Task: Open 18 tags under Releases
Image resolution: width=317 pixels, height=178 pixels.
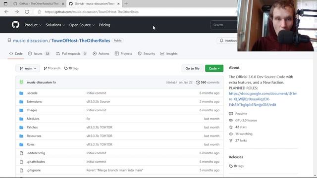Action: point(236,166)
